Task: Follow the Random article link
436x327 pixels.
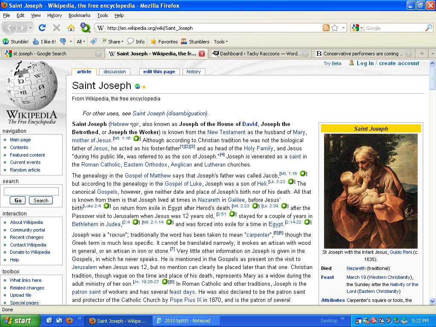Action: point(25,170)
